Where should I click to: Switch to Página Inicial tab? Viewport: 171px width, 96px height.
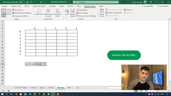16,6
